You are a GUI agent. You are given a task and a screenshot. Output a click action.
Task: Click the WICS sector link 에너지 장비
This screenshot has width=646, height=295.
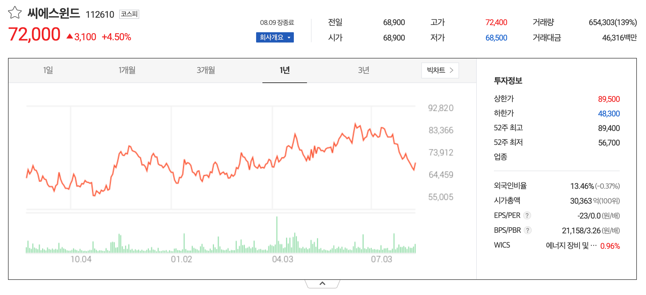click(572, 245)
